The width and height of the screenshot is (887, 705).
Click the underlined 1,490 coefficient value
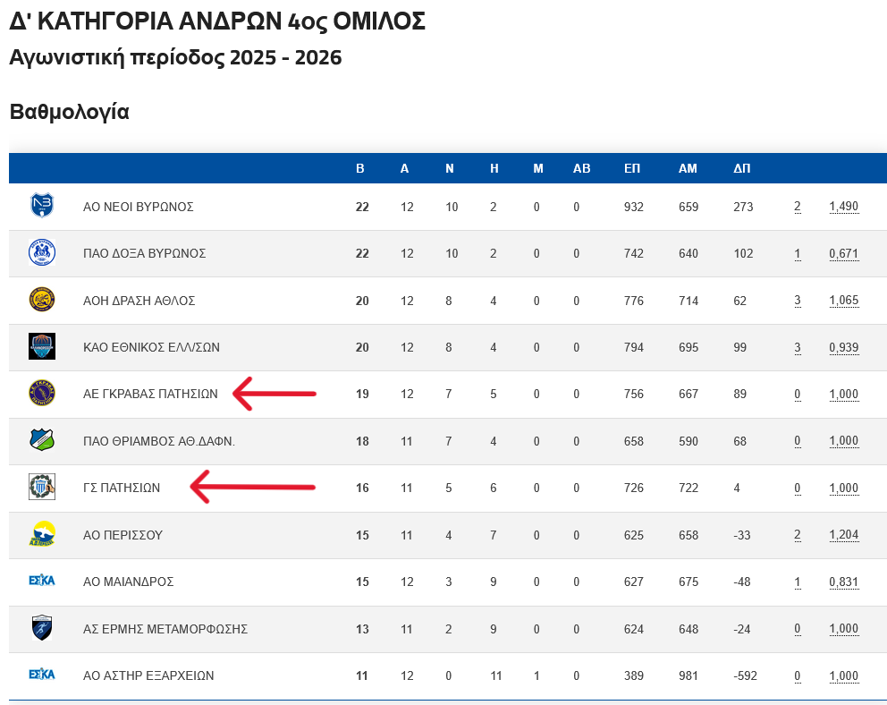[843, 207]
